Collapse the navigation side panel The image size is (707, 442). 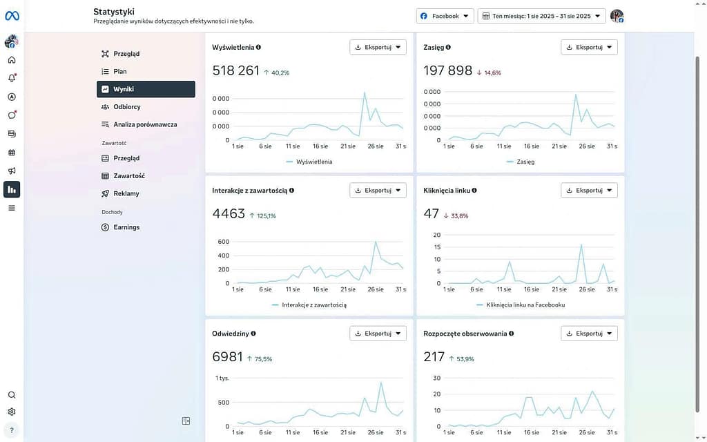[x=186, y=421]
